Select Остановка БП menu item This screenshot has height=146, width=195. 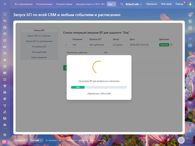(39, 46)
